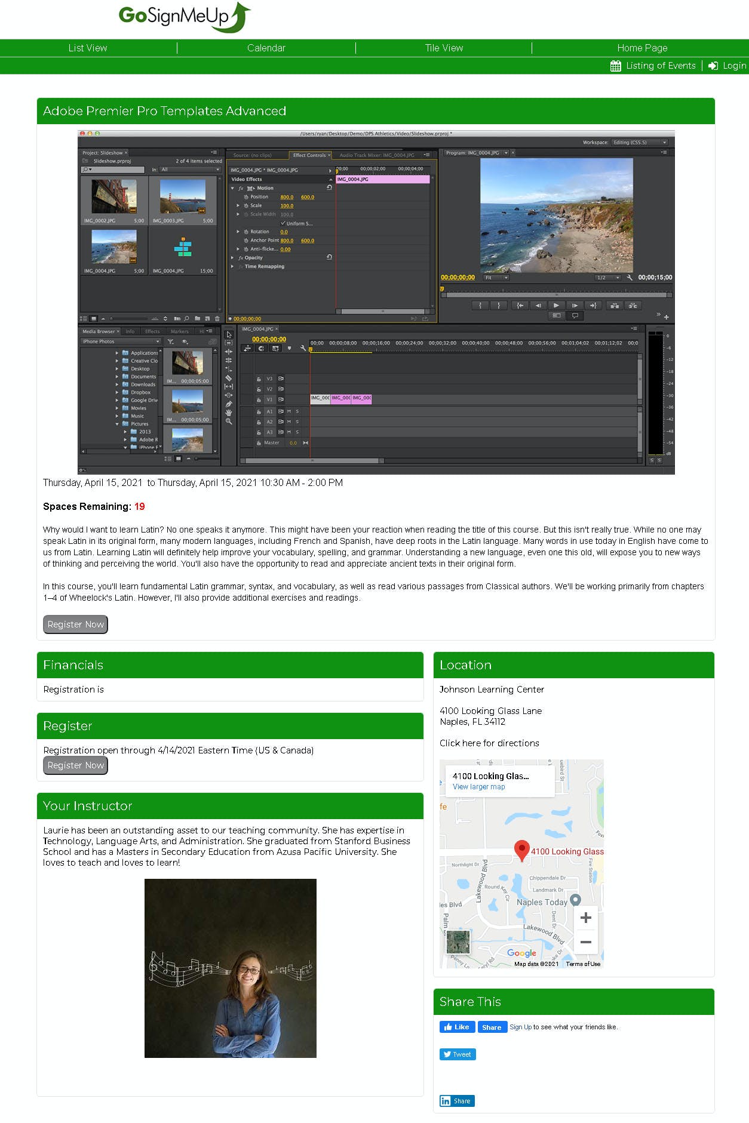Open the iPhone Photos dropdown in Media Browser

pos(121,341)
